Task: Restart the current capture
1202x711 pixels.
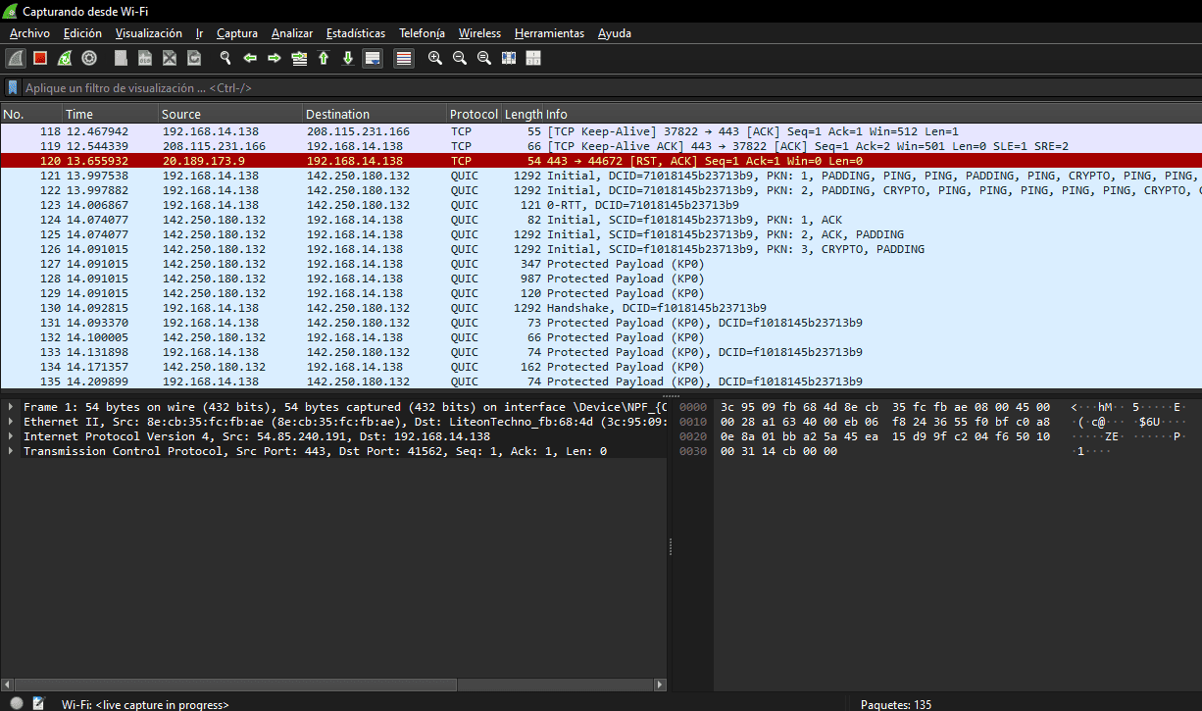Action: tap(65, 58)
